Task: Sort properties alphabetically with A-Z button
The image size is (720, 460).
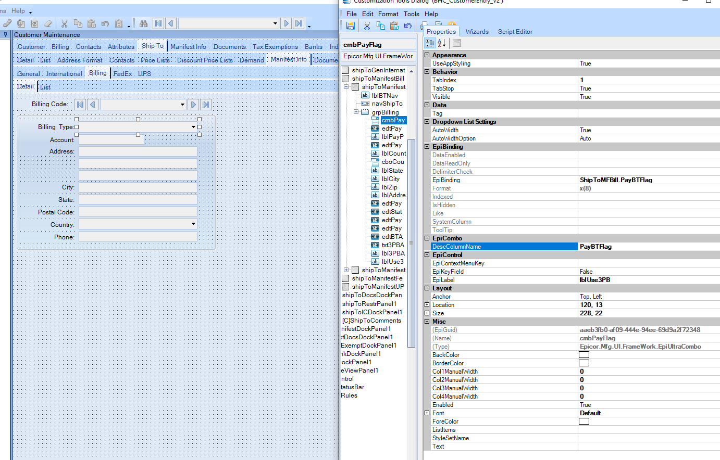Action: tap(441, 43)
